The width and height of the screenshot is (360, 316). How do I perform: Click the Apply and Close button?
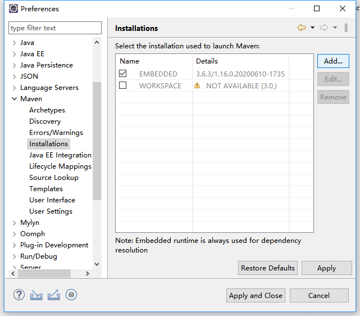(256, 295)
